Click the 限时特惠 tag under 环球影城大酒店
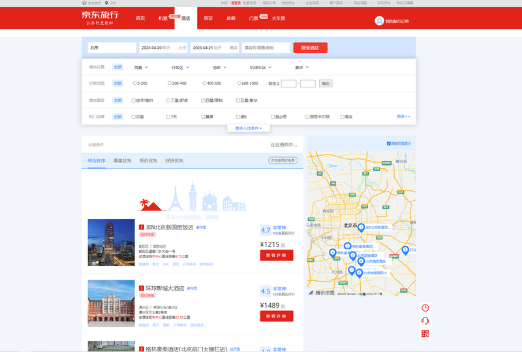The image size is (522, 352). click(x=147, y=295)
